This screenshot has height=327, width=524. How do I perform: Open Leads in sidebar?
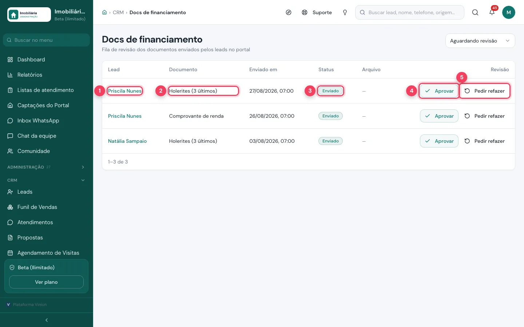[x=47, y=192]
